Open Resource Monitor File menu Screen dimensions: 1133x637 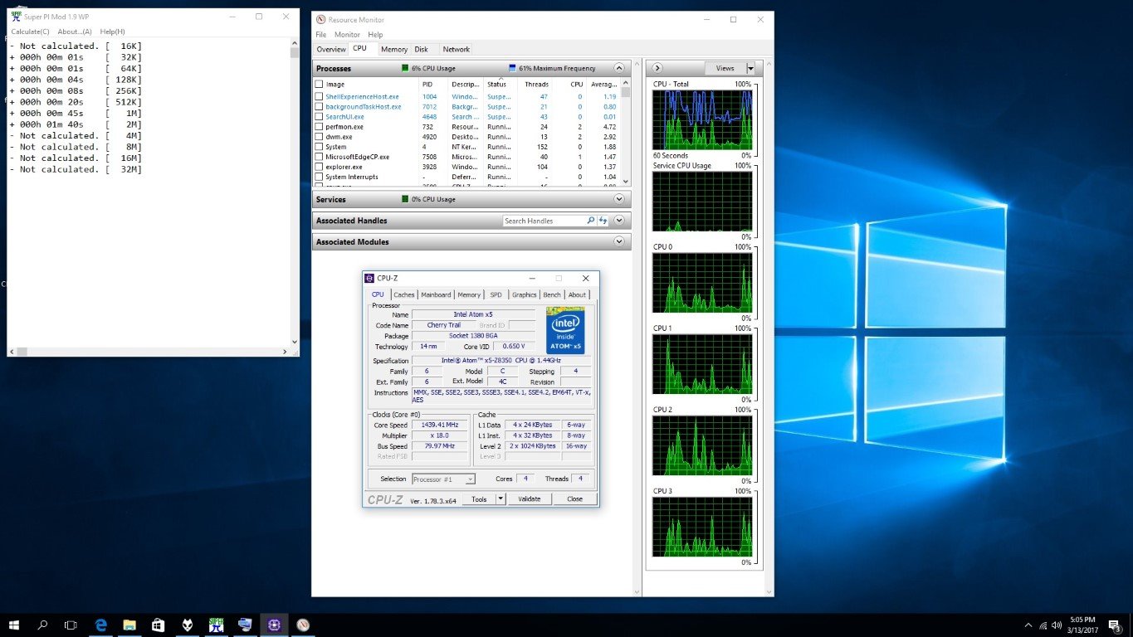tap(320, 35)
